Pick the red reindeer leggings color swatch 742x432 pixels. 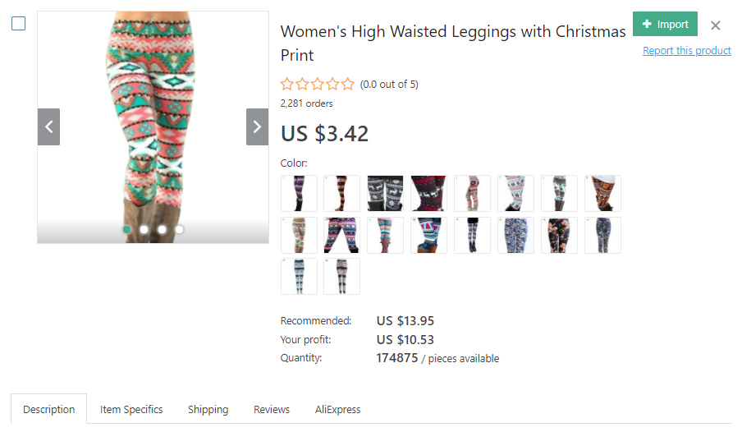428,193
